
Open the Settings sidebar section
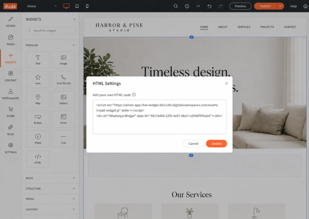click(x=11, y=148)
